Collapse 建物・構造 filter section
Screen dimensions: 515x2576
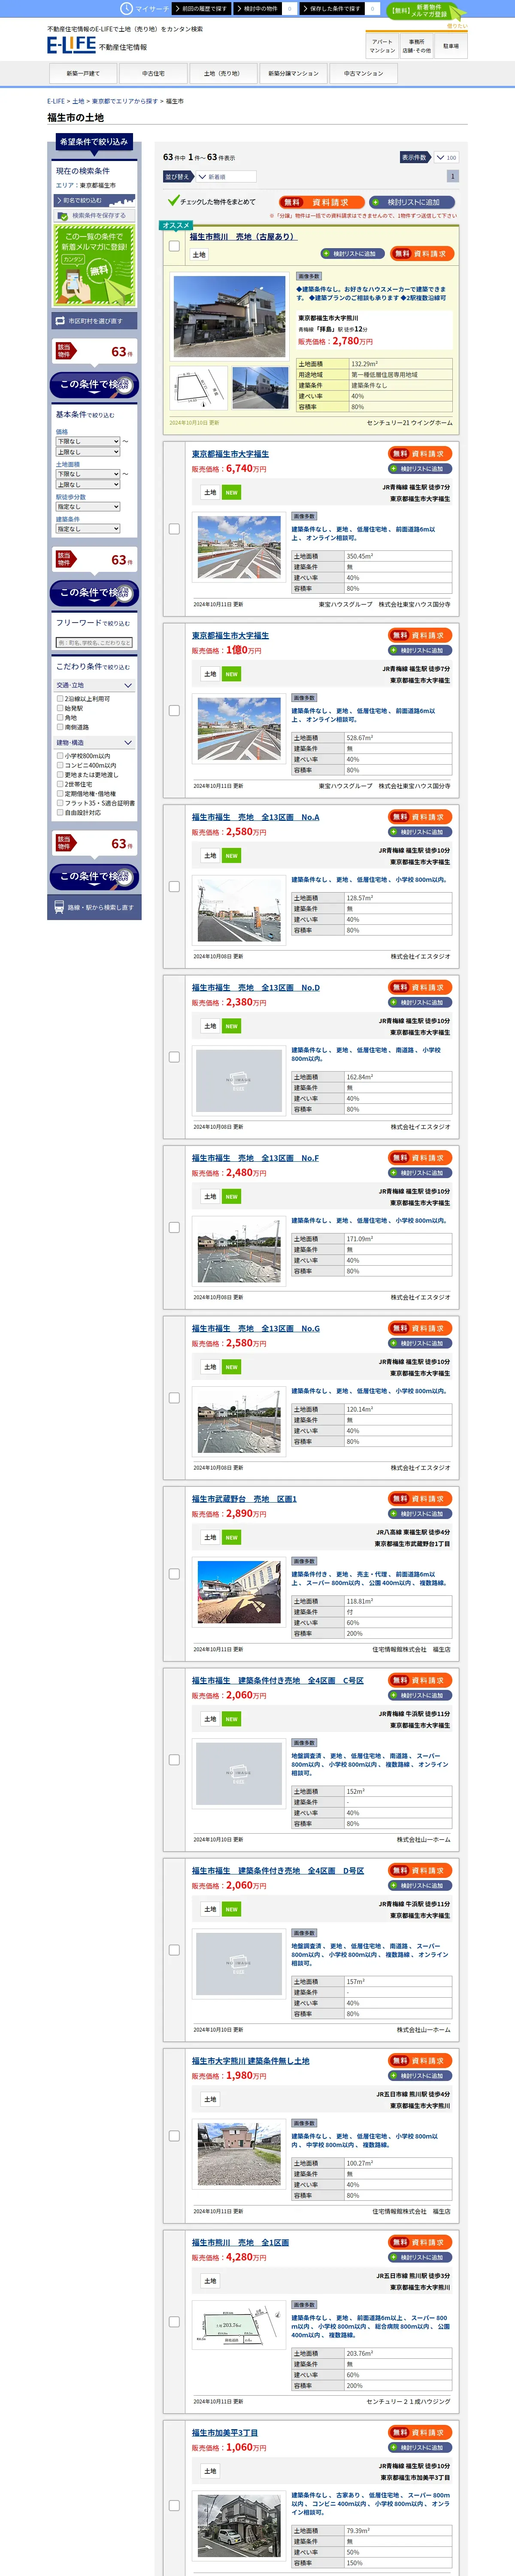tap(94, 743)
